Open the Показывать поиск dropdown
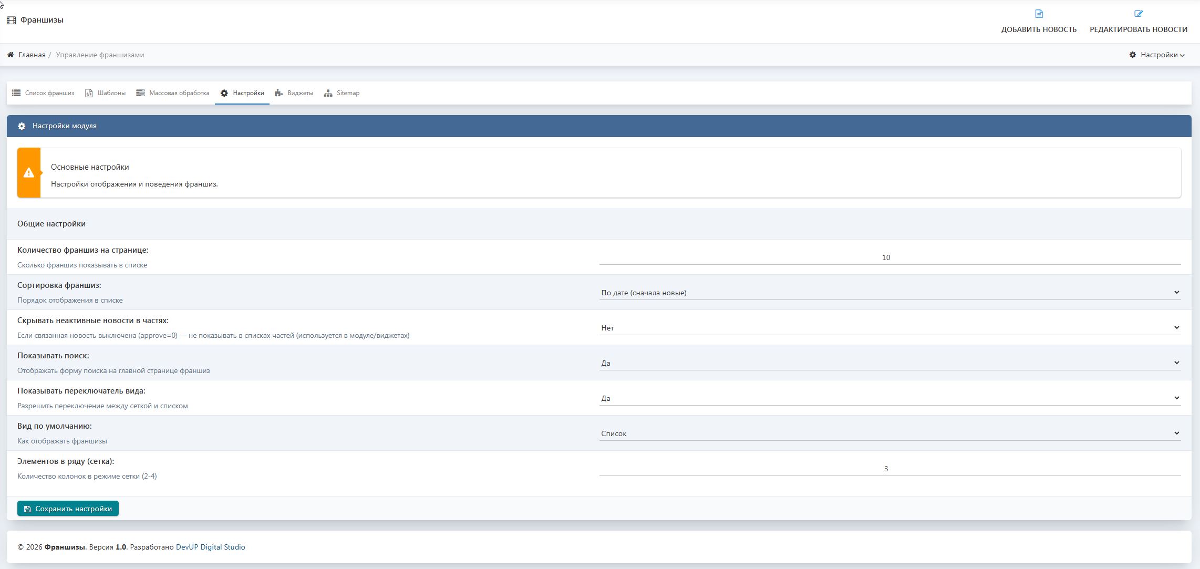The height and width of the screenshot is (569, 1200). click(x=889, y=363)
